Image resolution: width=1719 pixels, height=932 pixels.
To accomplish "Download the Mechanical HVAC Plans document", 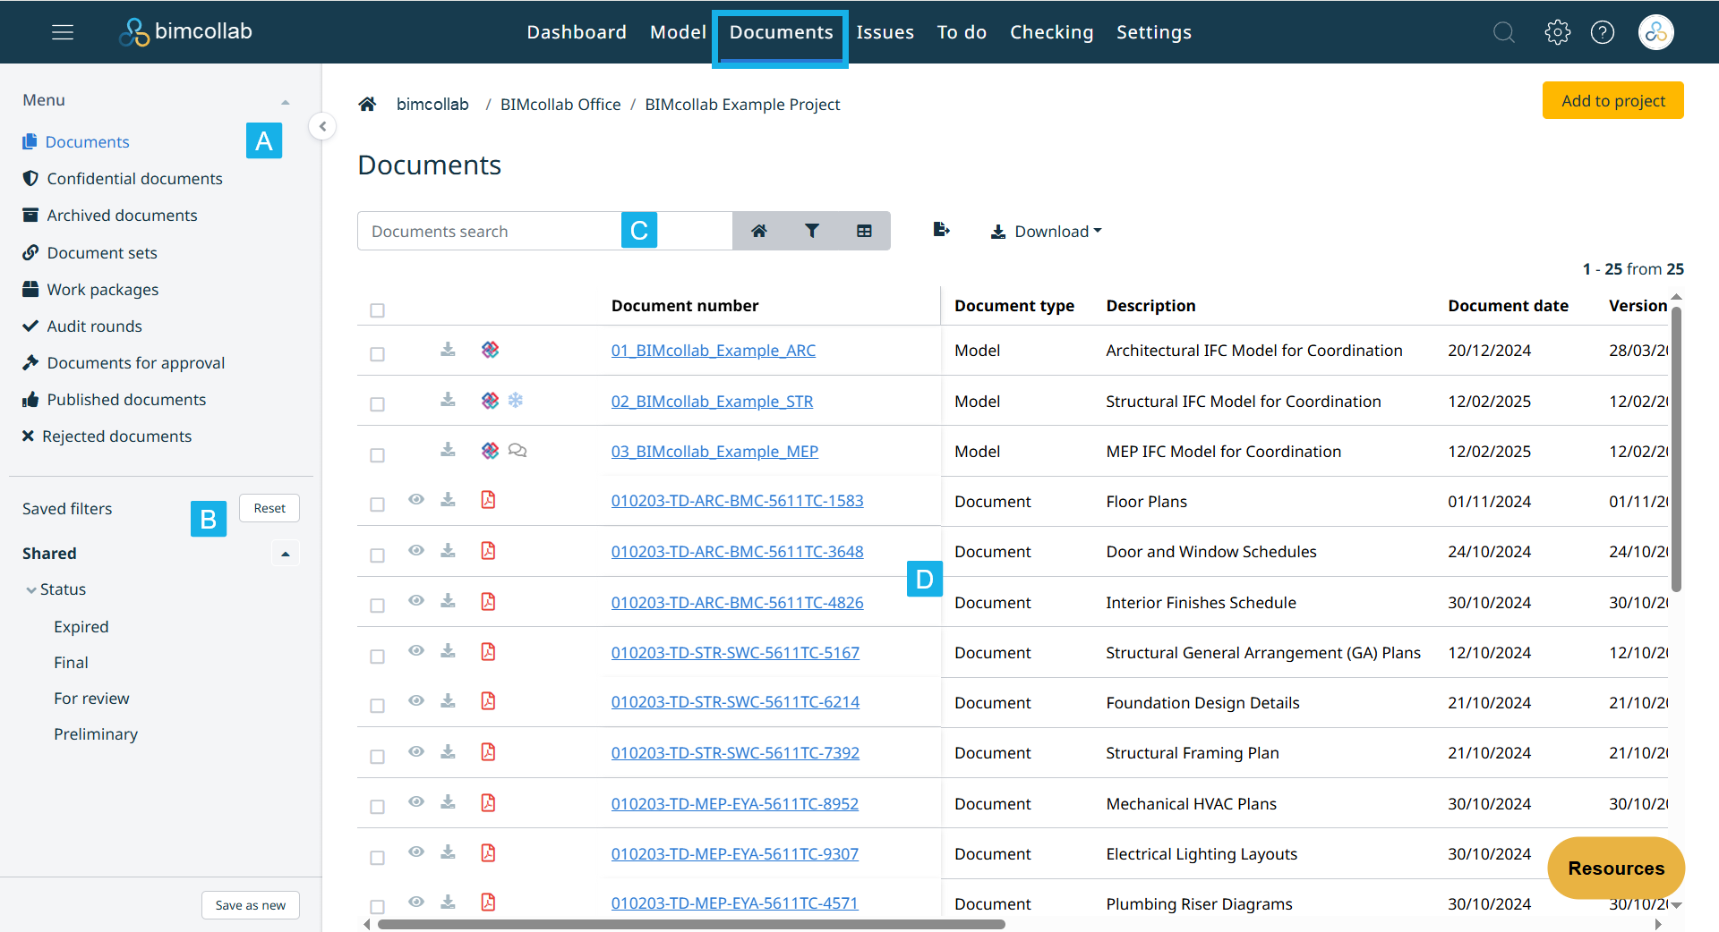I will click(x=448, y=802).
